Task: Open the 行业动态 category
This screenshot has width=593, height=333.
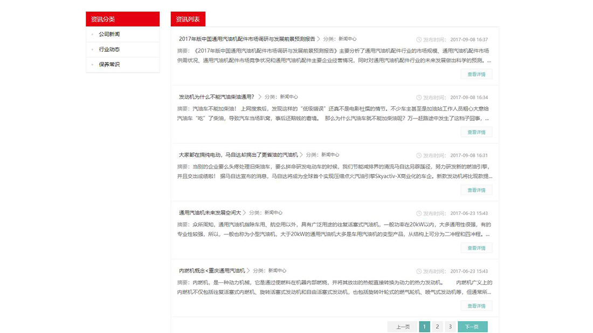Action: point(109,50)
